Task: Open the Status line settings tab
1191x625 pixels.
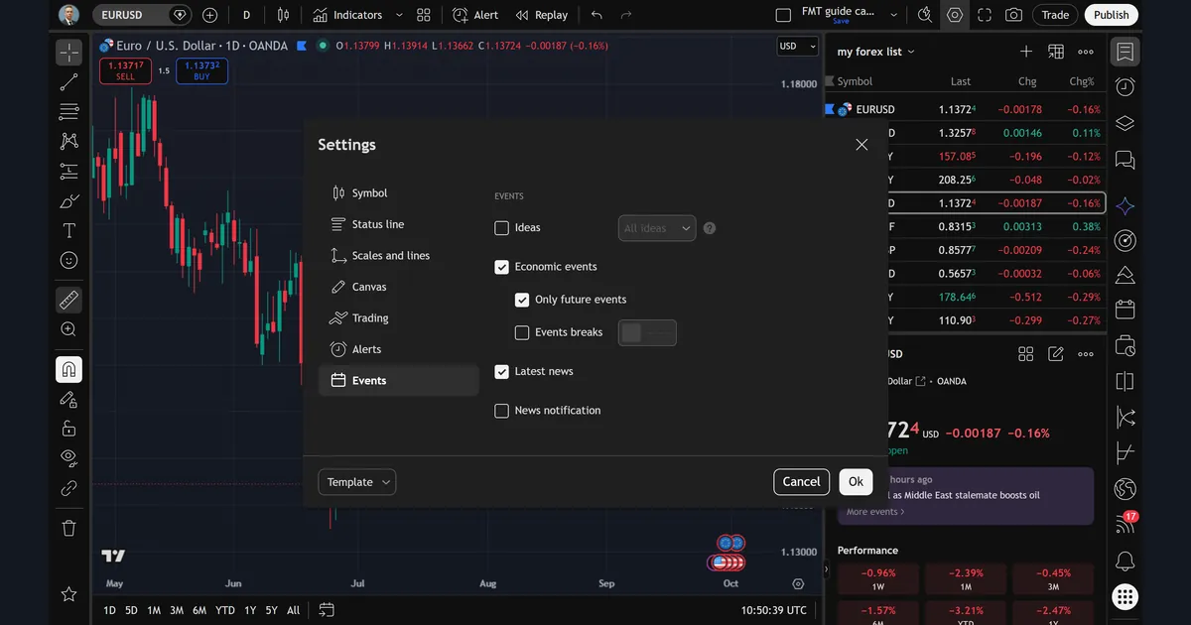Action: (399, 224)
